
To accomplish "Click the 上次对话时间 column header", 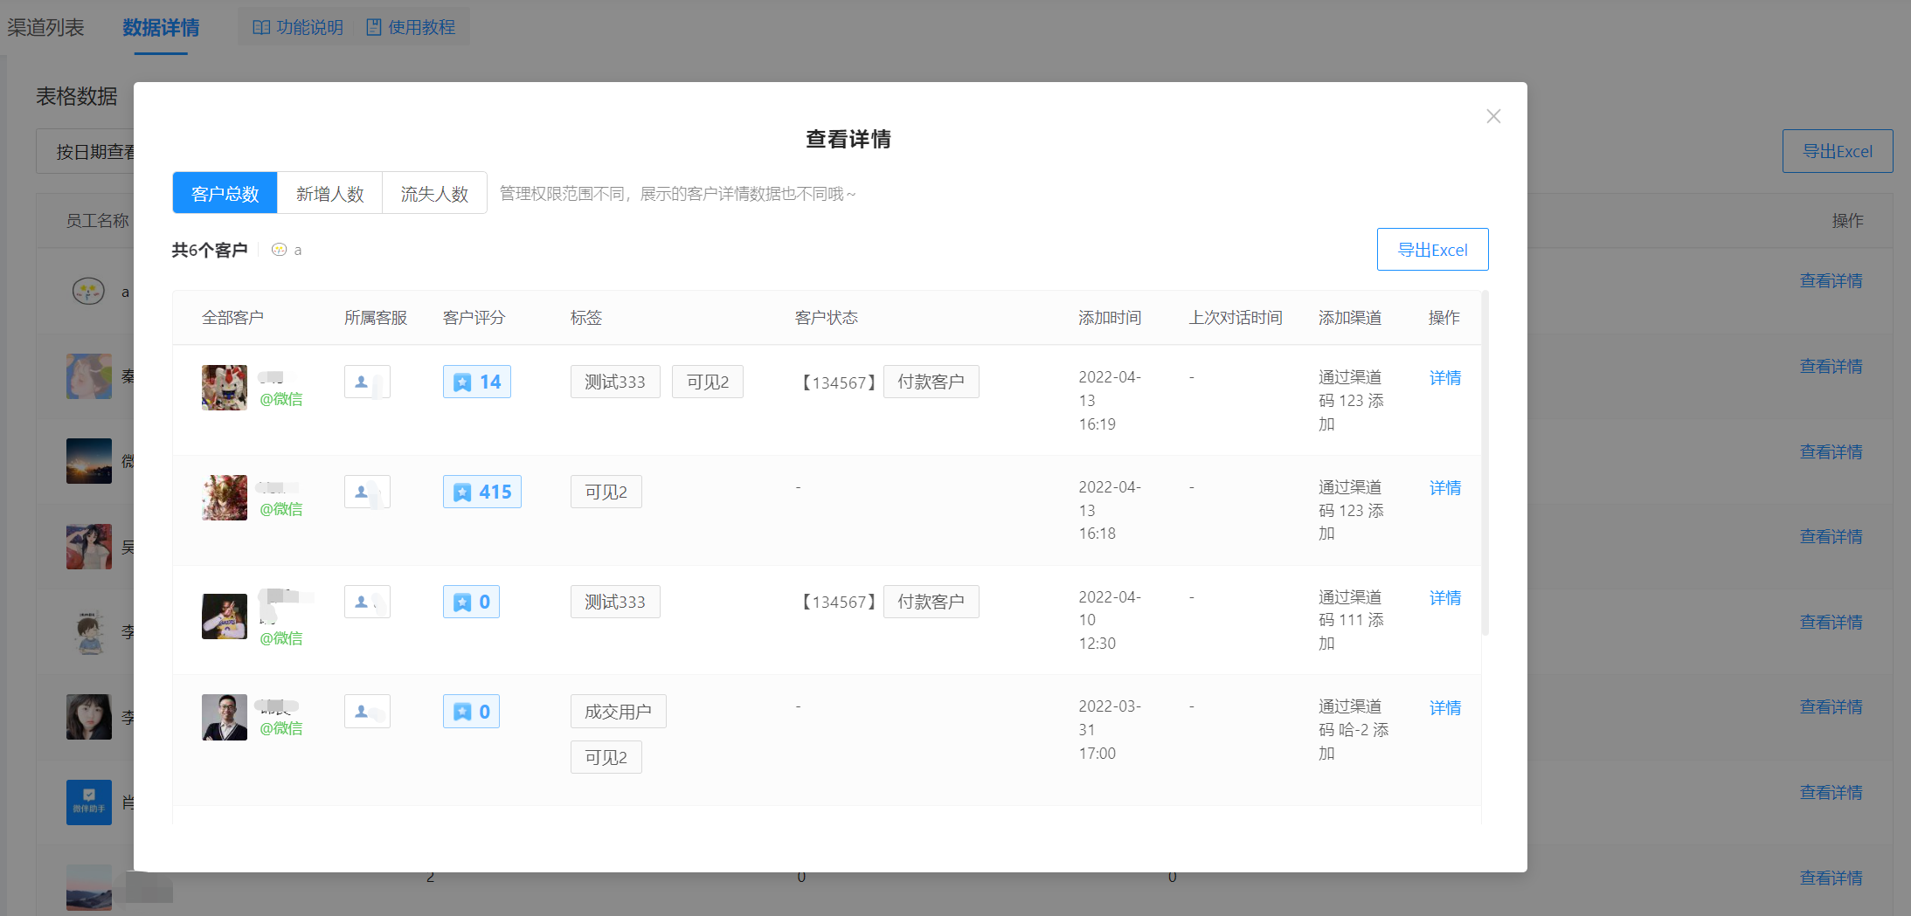I will [1236, 318].
